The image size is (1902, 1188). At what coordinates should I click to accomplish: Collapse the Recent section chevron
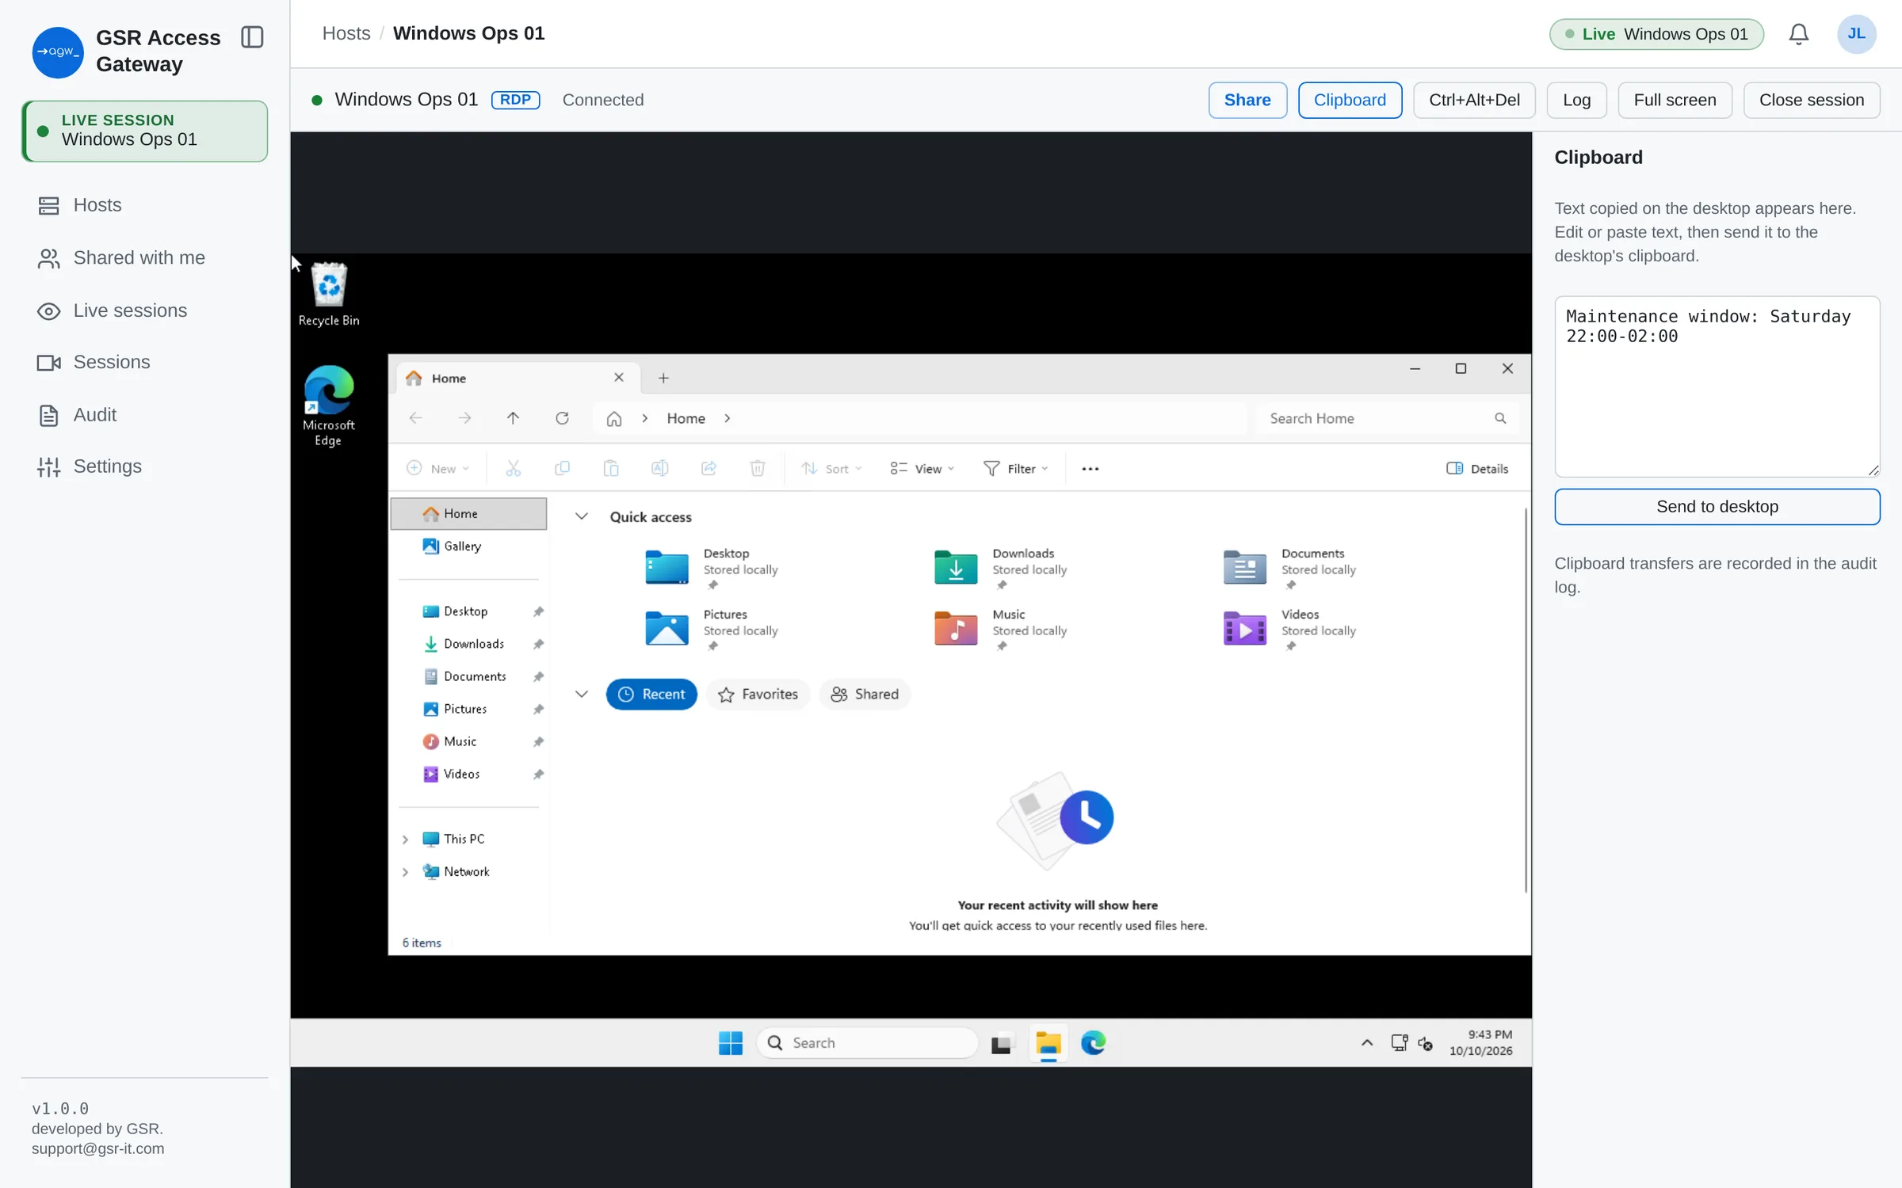pyautogui.click(x=581, y=695)
